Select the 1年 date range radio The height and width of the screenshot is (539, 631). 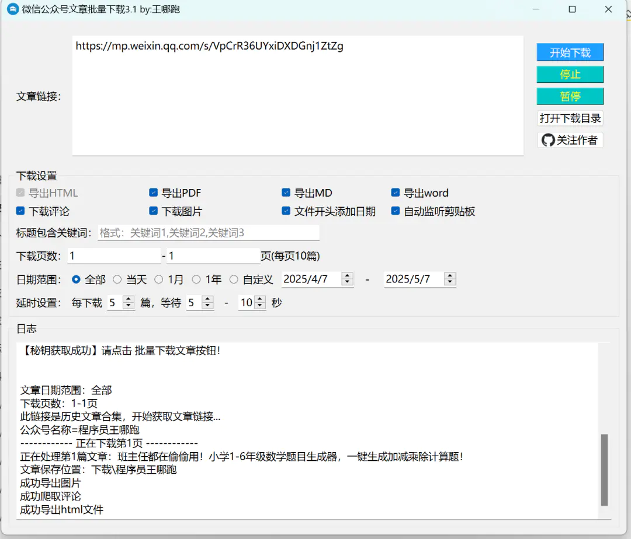pyautogui.click(x=196, y=279)
